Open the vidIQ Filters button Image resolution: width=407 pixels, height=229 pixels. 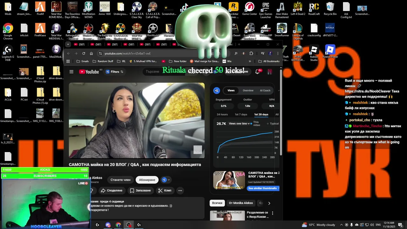pyautogui.click(x=114, y=72)
